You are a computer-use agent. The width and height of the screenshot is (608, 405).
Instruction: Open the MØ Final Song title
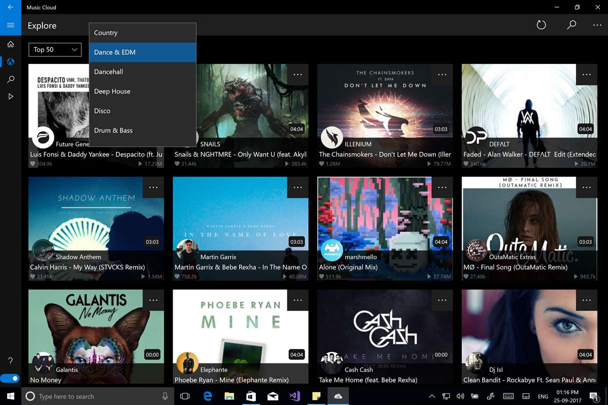coord(515,267)
